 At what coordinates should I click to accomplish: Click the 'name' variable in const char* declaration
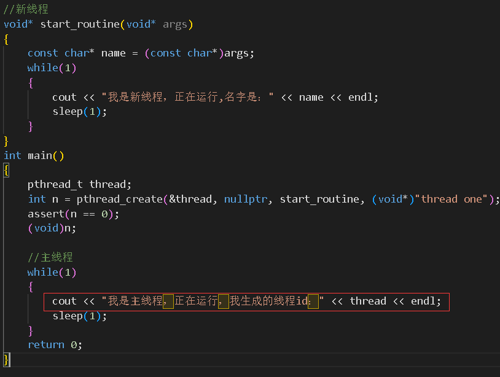pos(113,53)
